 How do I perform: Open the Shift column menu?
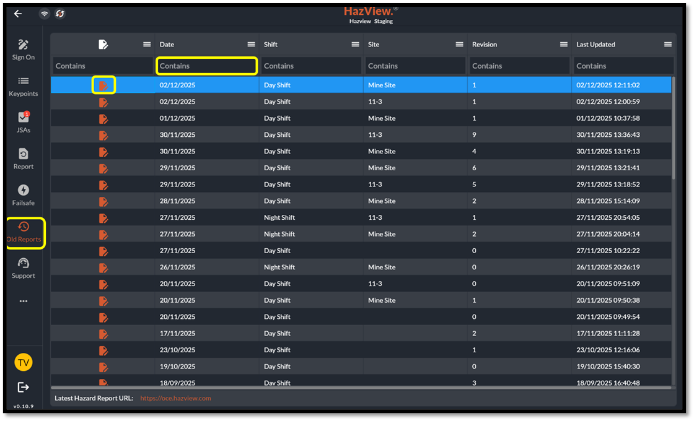355,45
